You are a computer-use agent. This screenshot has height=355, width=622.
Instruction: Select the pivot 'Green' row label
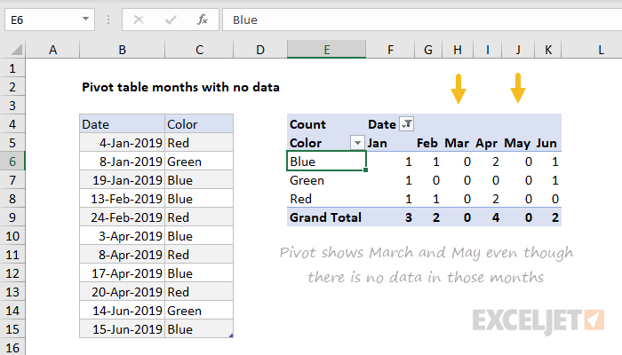(x=326, y=180)
